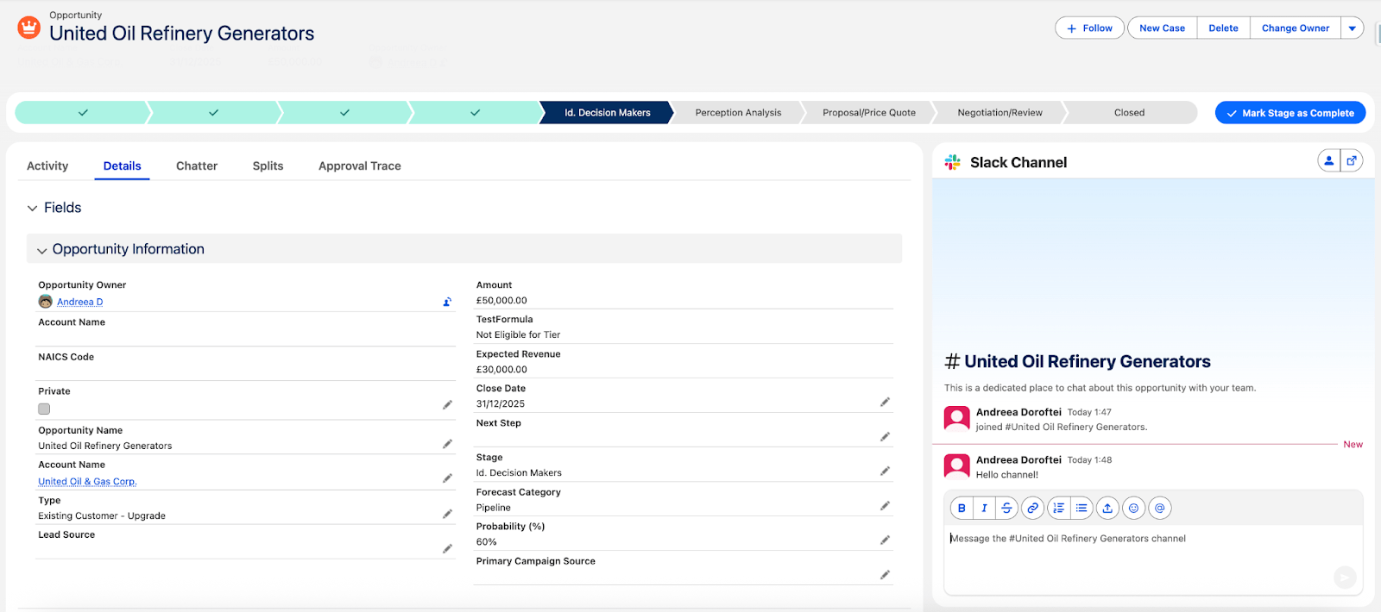Select the Closed stage in path
1381x612 pixels.
(1129, 113)
